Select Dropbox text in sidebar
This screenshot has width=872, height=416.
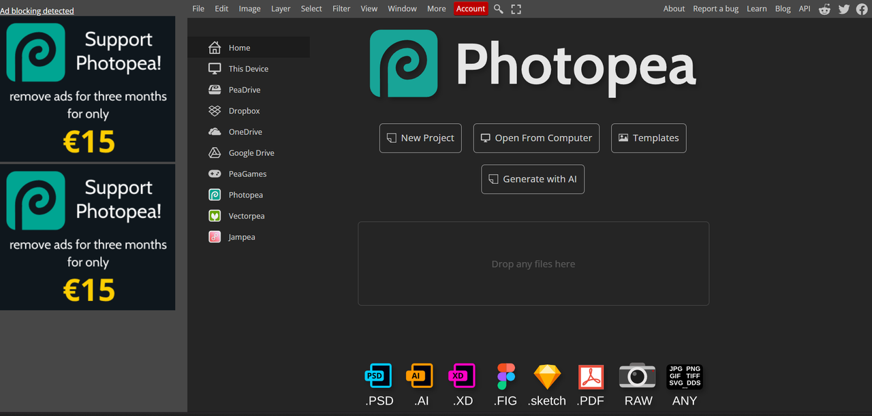tap(245, 111)
